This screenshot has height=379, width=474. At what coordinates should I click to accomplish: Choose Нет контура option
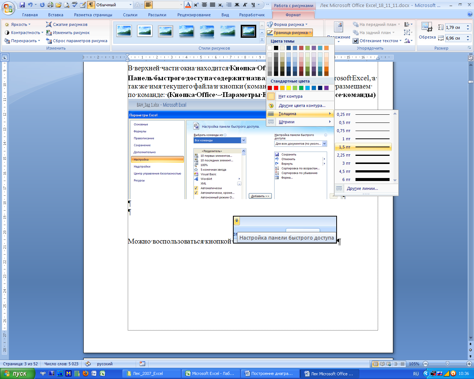[x=300, y=96]
